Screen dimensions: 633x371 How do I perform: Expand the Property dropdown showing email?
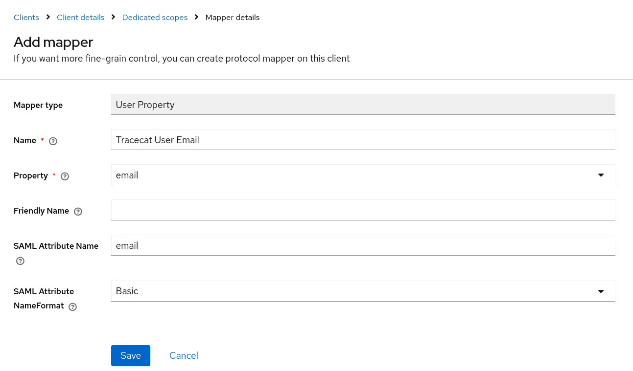click(363, 175)
